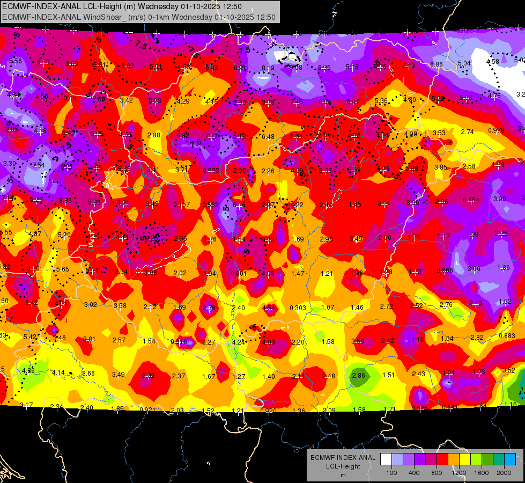Screen dimensions: 525x483
Task: Select the 2.96 grid value
Action: tap(327, 239)
